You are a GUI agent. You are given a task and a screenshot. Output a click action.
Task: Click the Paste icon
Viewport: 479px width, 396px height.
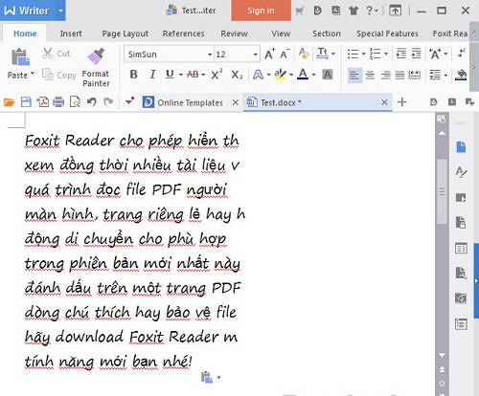[20, 56]
